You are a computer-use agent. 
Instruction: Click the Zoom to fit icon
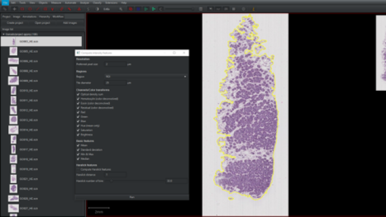pyautogui.click(x=121, y=9)
